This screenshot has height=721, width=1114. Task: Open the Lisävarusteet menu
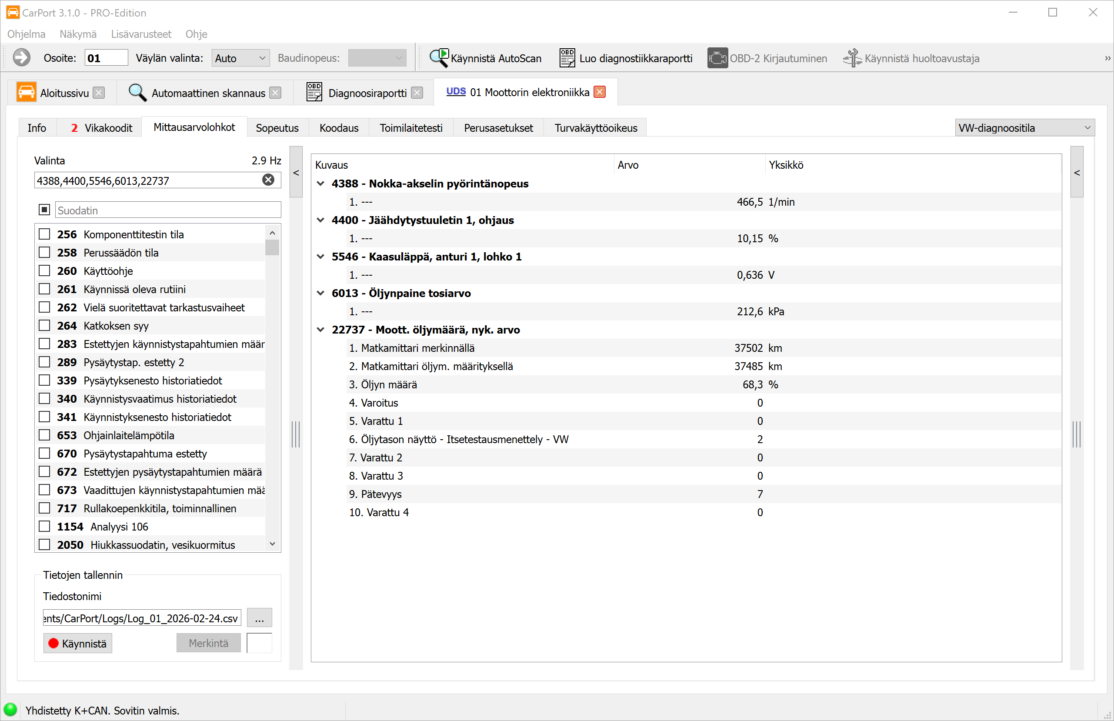pyautogui.click(x=141, y=34)
